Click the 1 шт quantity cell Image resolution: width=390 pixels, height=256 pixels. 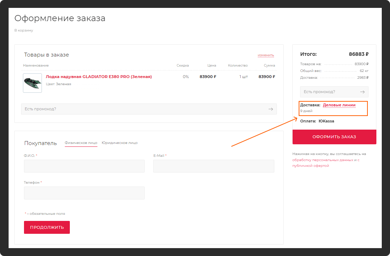pos(244,77)
